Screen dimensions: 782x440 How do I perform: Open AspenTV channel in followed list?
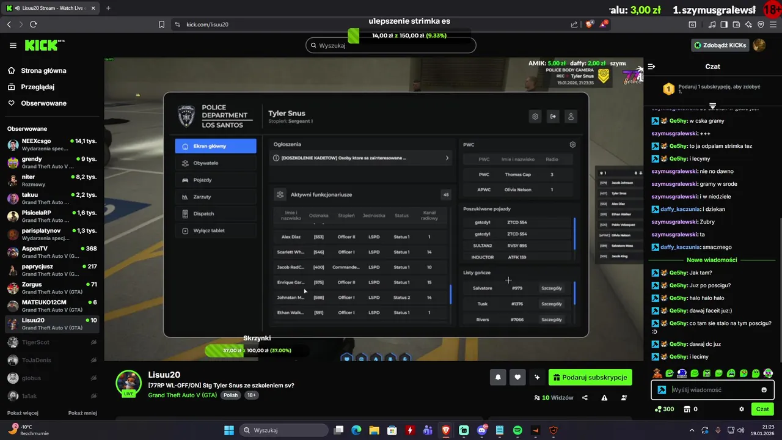(52, 252)
